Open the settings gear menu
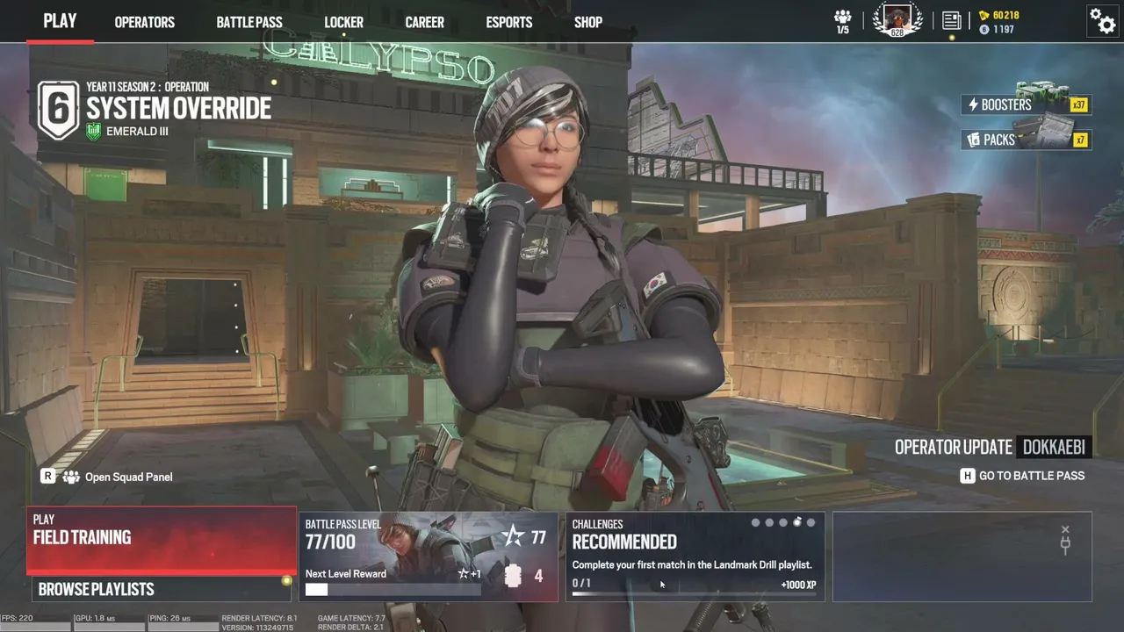Screen dimensions: 1124x632 1102,20
